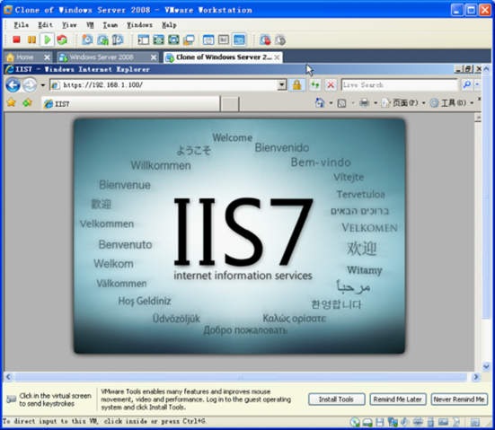This screenshot has width=495, height=430.
Task: Go back with IE back arrow
Action: [x=13, y=85]
